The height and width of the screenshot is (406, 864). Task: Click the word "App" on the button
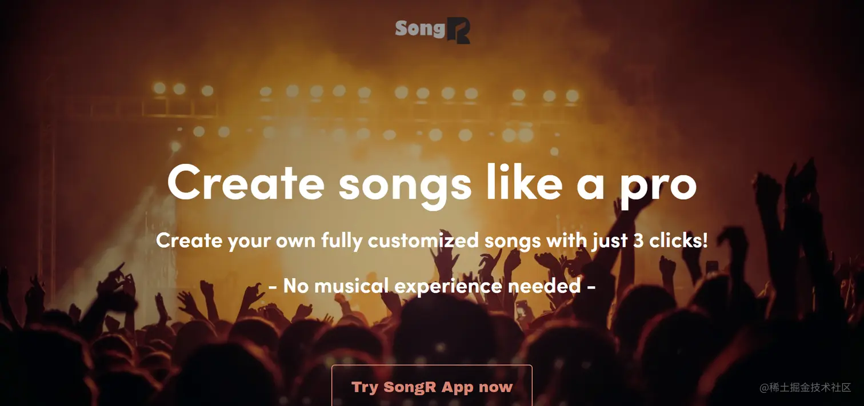tap(458, 387)
